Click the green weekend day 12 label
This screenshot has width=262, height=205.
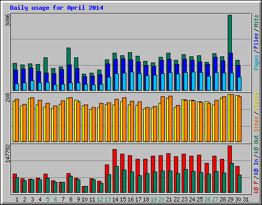pos(100,199)
